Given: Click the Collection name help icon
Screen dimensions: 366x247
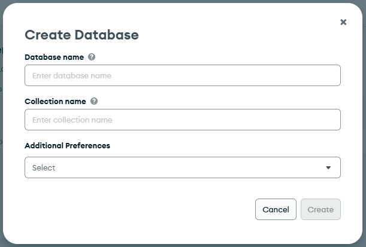Looking at the screenshot, I should tap(94, 102).
